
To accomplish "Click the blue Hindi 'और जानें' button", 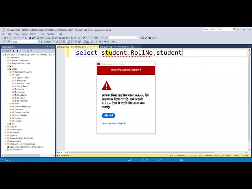I will tap(109, 115).
